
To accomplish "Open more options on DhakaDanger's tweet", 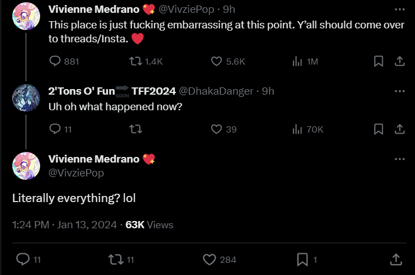I will (x=399, y=91).
